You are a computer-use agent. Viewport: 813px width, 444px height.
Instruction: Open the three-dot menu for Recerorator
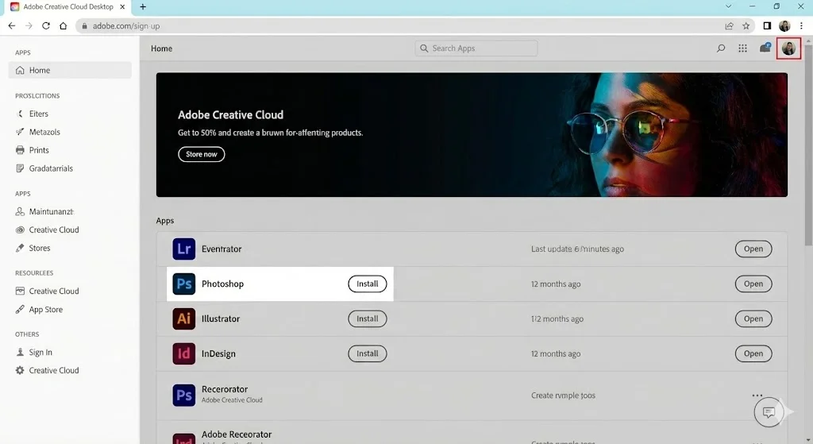(x=757, y=395)
